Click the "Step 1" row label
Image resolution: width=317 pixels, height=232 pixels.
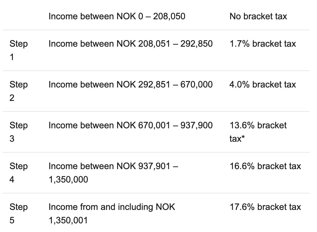coord(18,50)
